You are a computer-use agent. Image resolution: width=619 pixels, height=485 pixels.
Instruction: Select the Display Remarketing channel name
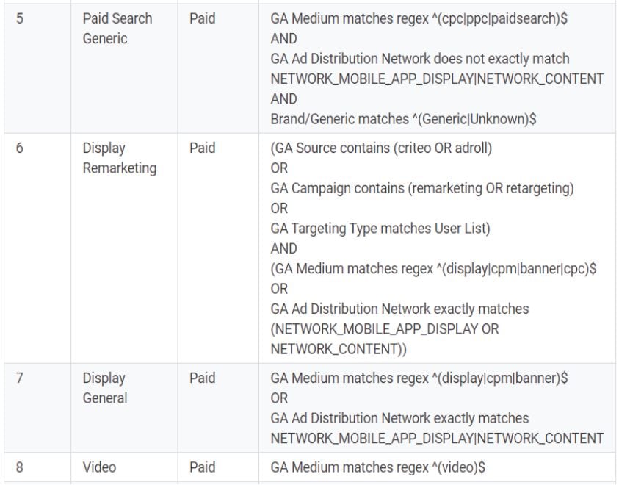(x=119, y=158)
